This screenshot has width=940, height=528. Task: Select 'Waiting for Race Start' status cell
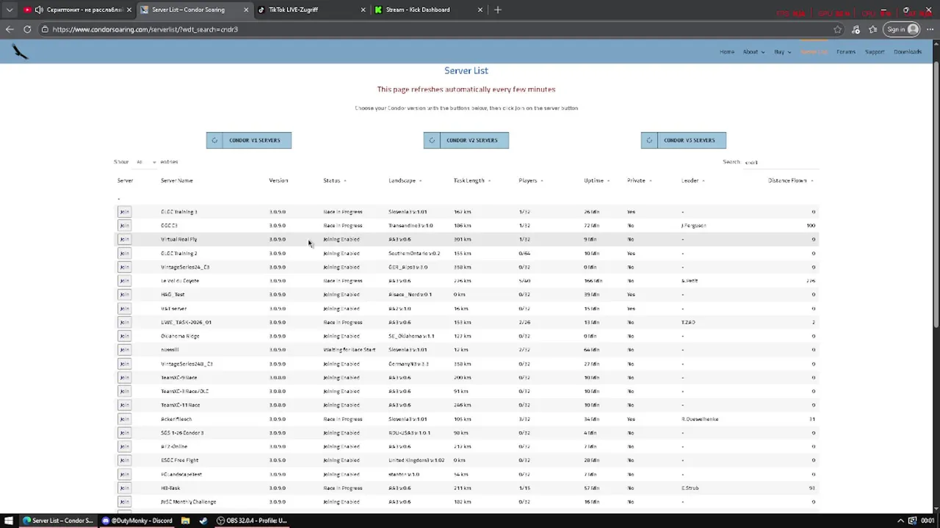click(349, 350)
